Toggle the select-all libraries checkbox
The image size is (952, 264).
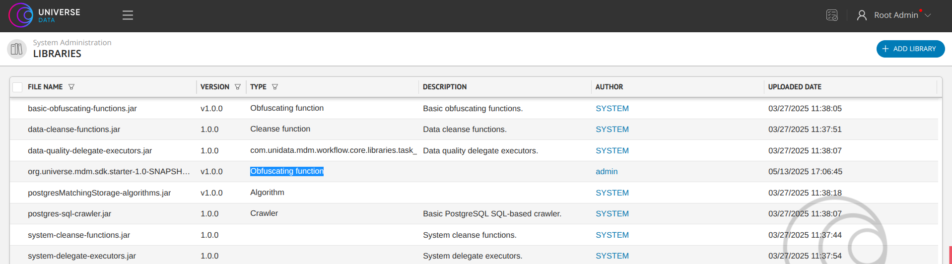tap(17, 87)
